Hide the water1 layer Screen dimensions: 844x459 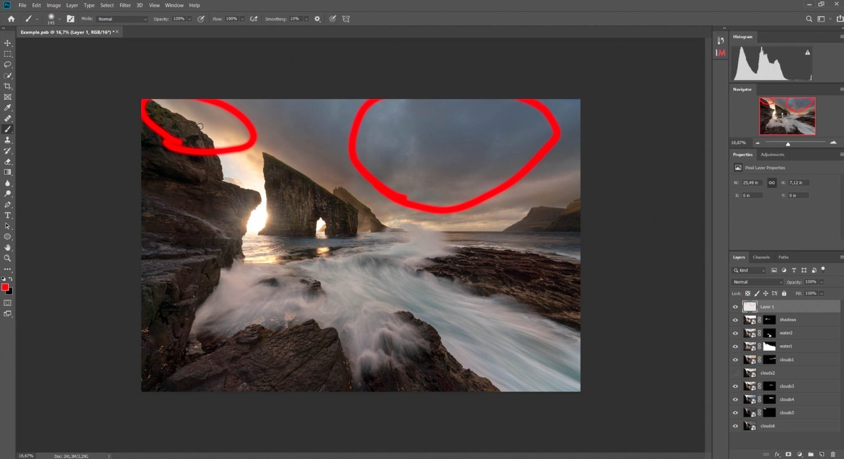pos(735,346)
